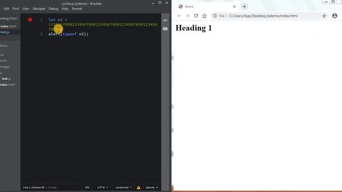Click line number 2 in the gutter
This screenshot has height=192, width=342.
click(41, 34)
